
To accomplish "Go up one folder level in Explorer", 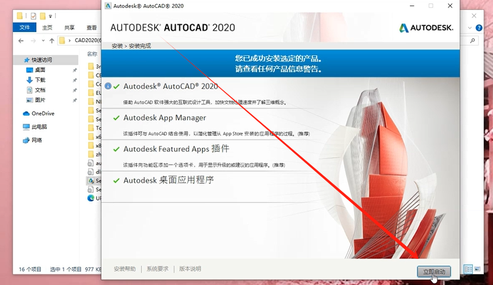I will pos(52,40).
